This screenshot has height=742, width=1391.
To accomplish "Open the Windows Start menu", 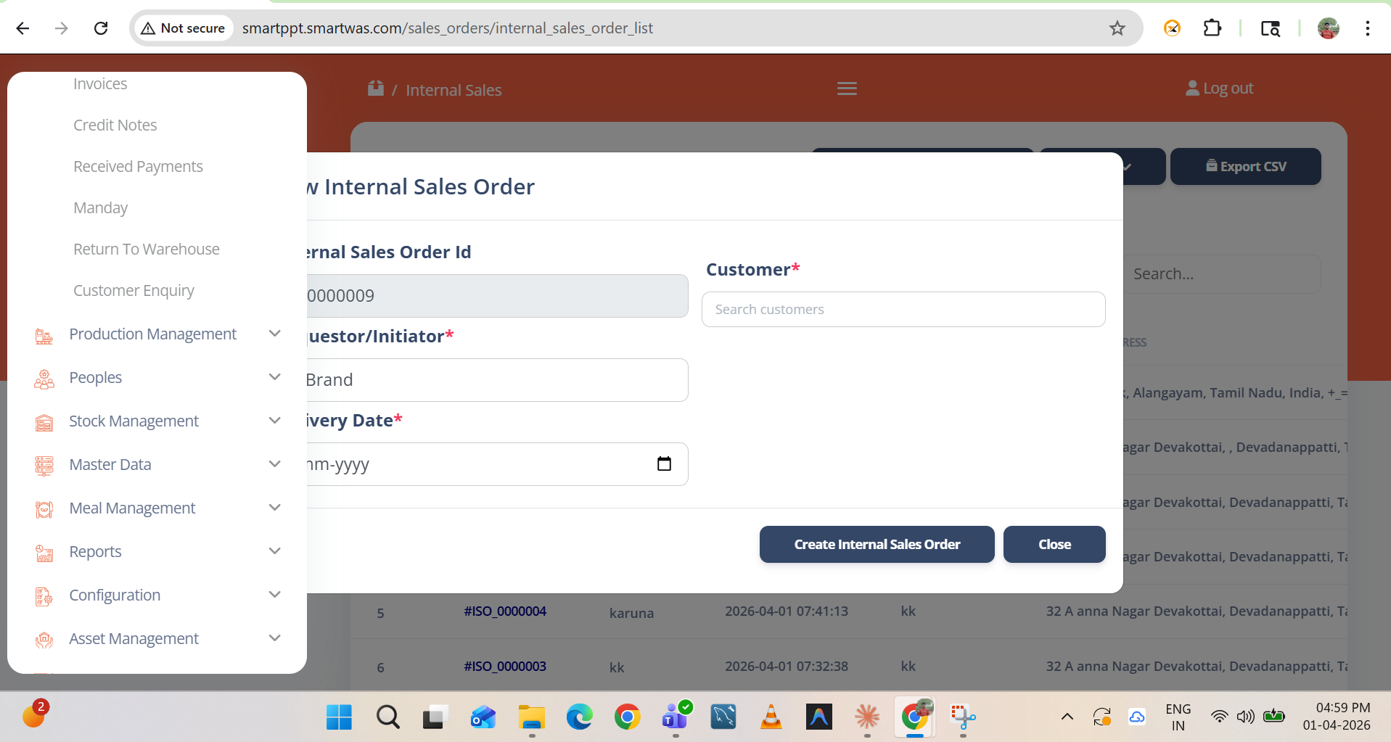I will click(339, 717).
